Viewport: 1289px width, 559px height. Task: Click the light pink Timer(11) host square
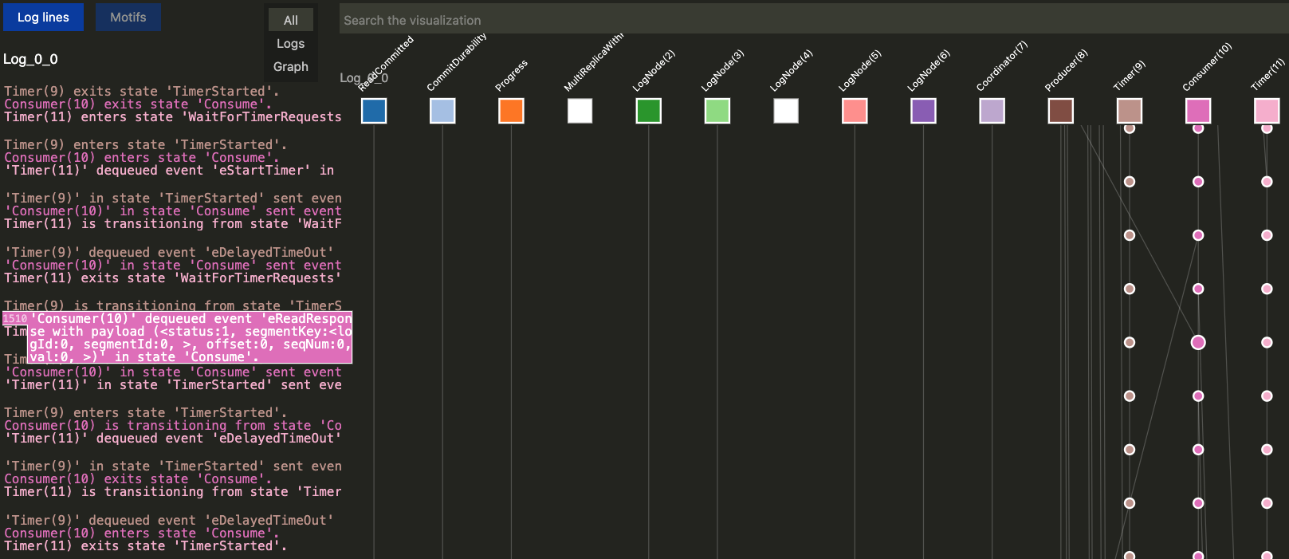coord(1267,111)
